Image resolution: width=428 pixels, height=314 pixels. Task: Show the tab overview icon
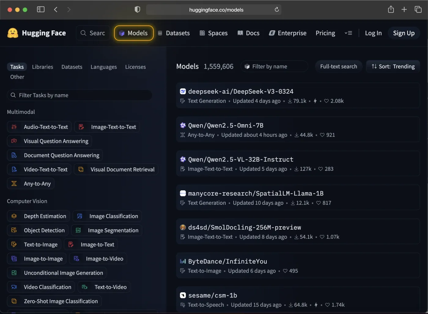pyautogui.click(x=418, y=9)
